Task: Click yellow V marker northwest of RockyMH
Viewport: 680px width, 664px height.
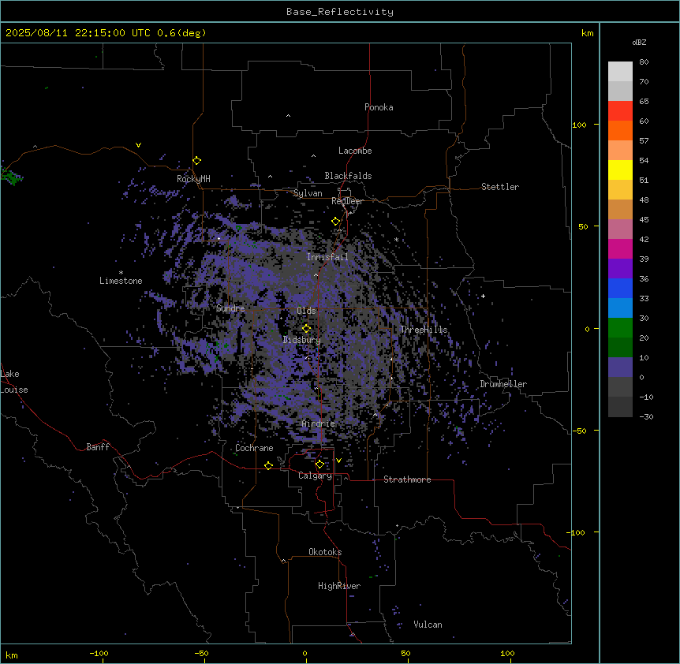Action: 138,145
